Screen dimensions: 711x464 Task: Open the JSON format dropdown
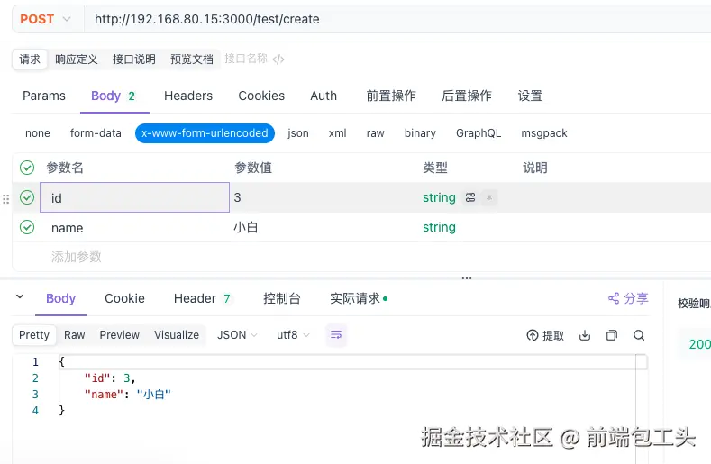click(x=237, y=335)
